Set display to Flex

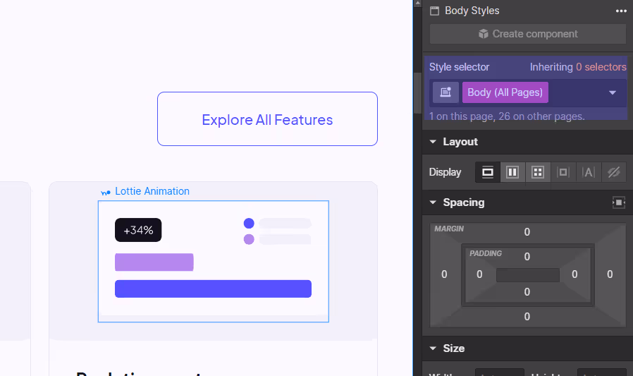[x=512, y=172]
